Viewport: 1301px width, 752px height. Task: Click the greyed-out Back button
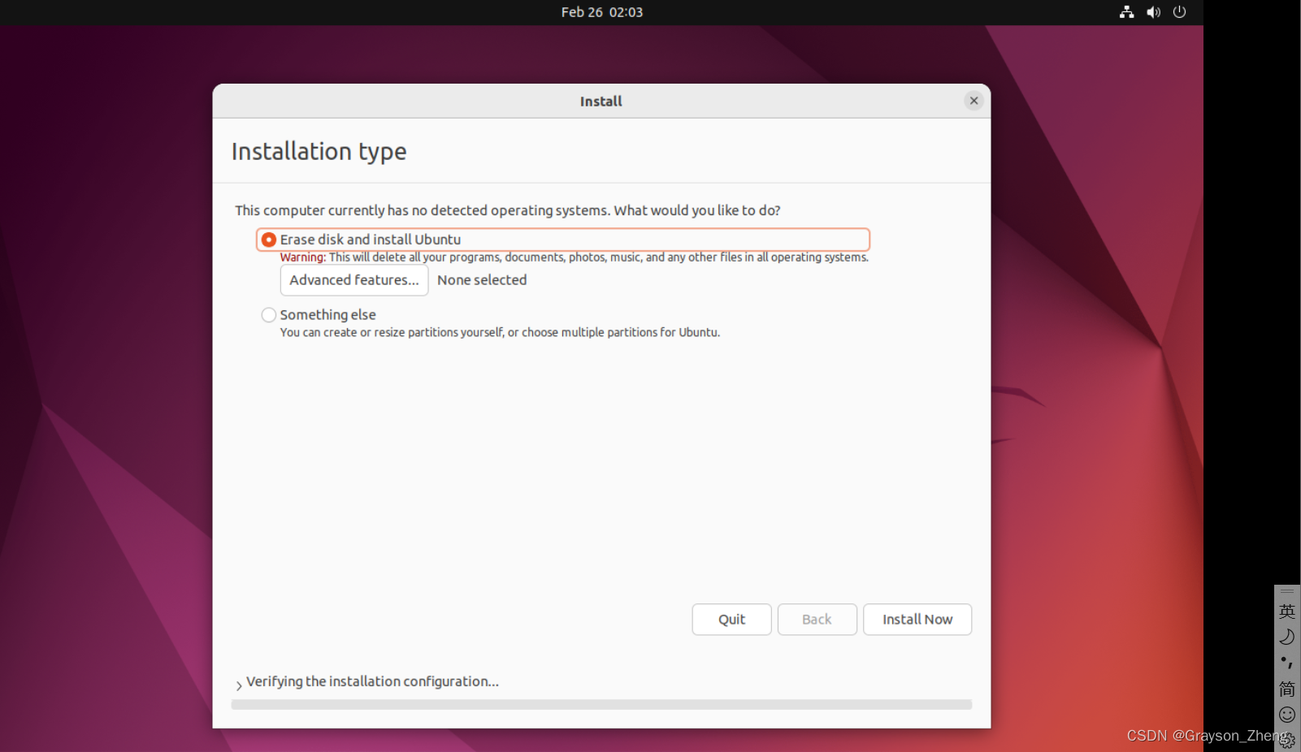coord(817,620)
